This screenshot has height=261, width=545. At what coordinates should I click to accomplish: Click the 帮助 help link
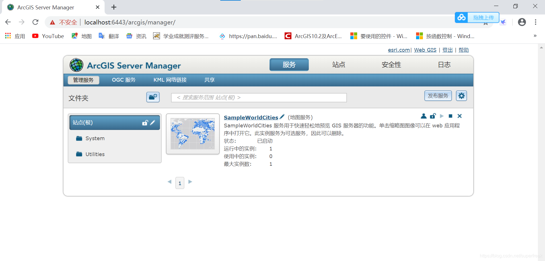(x=464, y=50)
